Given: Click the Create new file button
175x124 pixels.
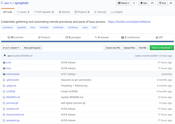Looking at the screenshot, I should [x=113, y=48].
